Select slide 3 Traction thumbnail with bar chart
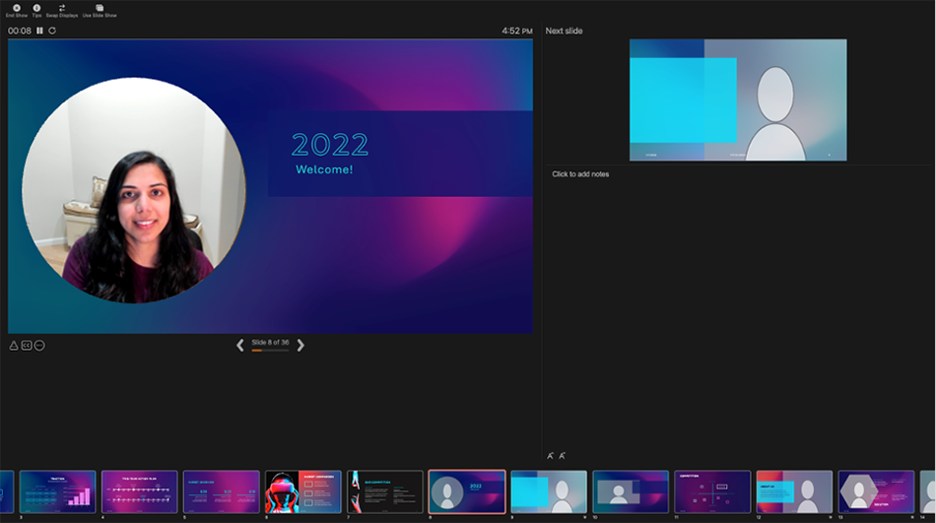The image size is (936, 523). (x=57, y=491)
